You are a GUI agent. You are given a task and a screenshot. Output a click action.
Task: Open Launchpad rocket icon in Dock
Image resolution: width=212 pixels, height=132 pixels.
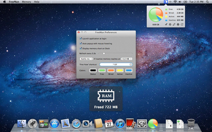33,124
